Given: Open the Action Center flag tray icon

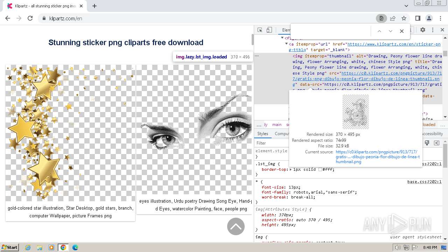Looking at the screenshot, I should (x=415, y=247).
